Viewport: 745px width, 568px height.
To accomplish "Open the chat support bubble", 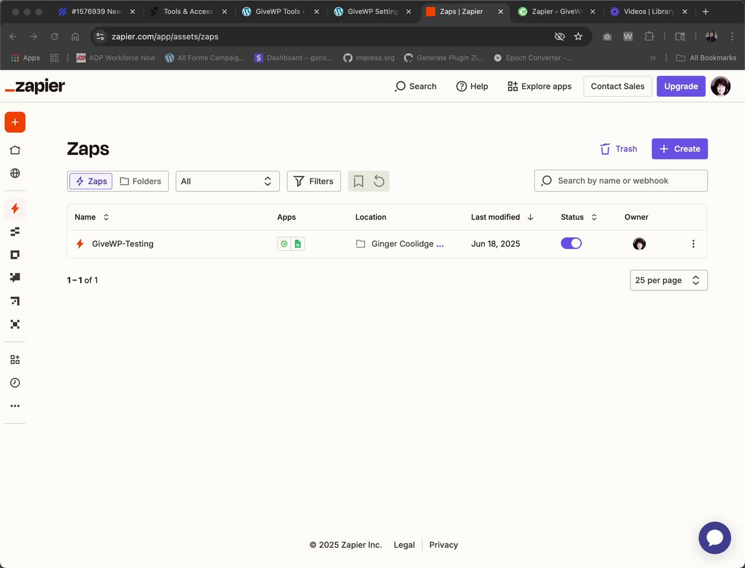I will (715, 538).
